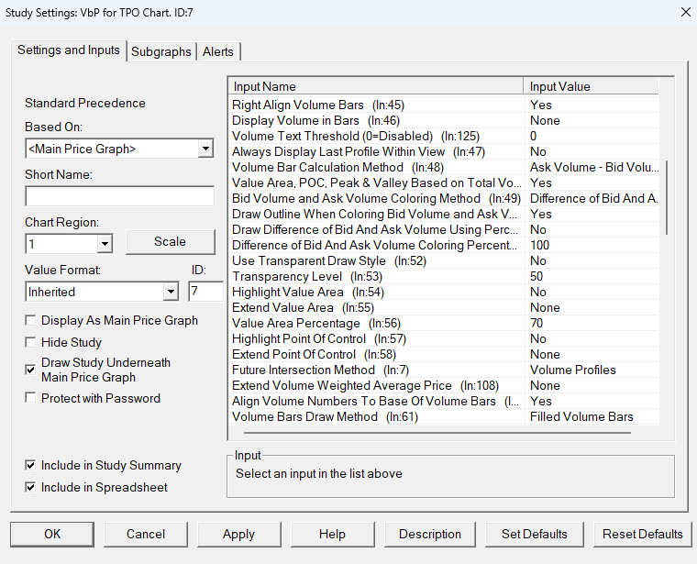Screen dimensions: 697x564
Task: Open the study Description
Action: point(430,534)
